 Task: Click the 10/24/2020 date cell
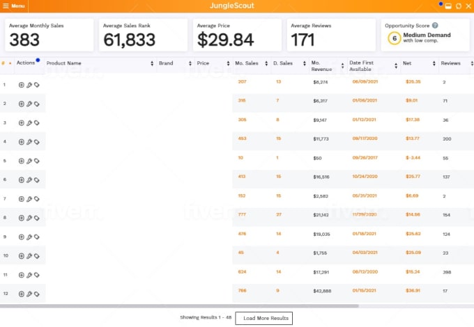pos(365,177)
